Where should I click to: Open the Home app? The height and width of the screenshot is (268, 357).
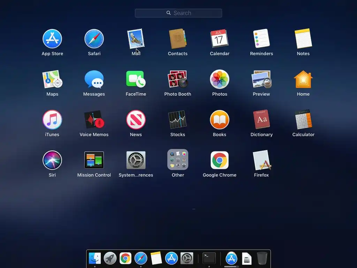point(303,79)
